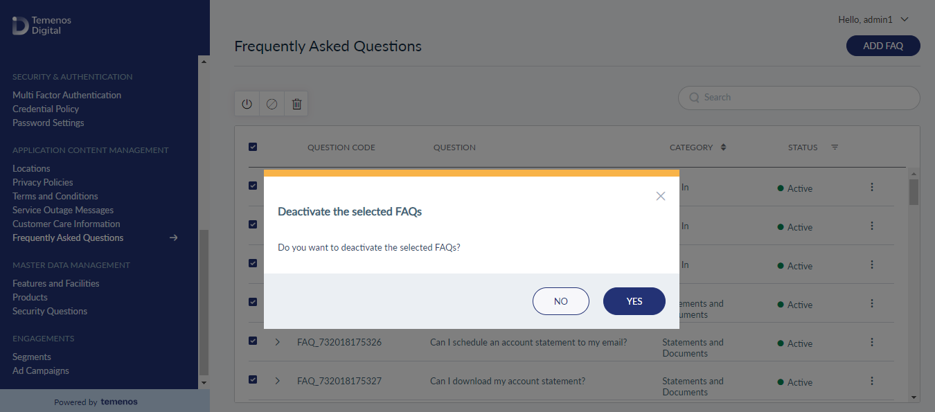Sort by the Category column arrows

(x=724, y=147)
